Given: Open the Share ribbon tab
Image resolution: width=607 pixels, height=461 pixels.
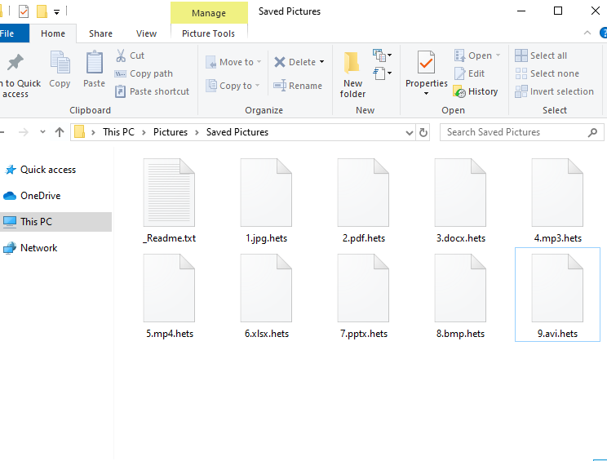Looking at the screenshot, I should [x=101, y=33].
